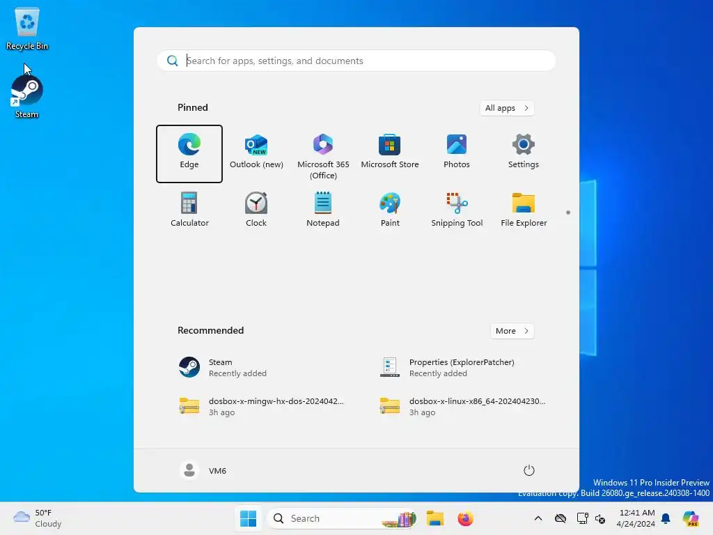Open notifications bell icon

666,518
